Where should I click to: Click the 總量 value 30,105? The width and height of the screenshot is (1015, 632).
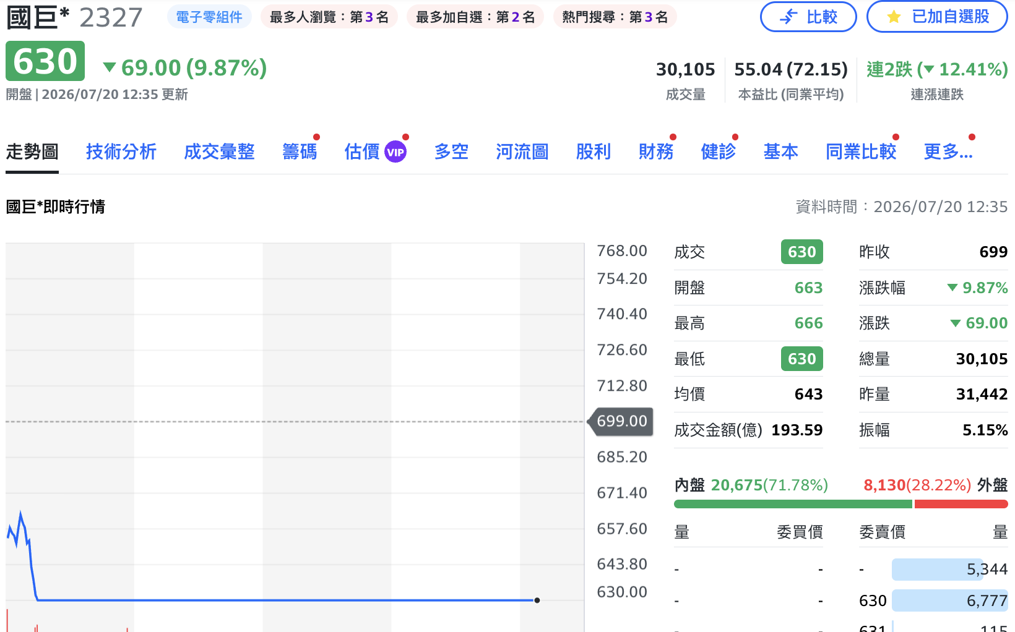coord(982,359)
